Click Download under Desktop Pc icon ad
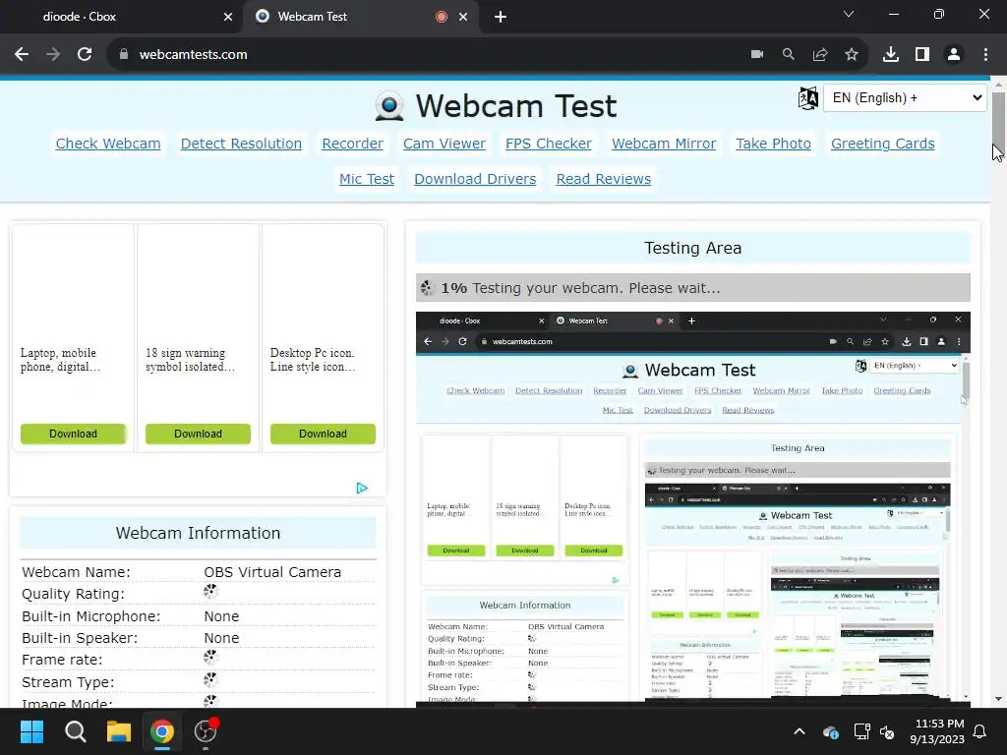This screenshot has height=755, width=1007. (x=323, y=434)
